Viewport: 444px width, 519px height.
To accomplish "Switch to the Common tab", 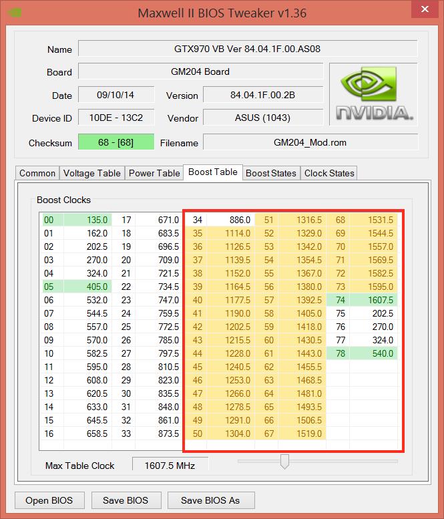I will click(x=37, y=173).
